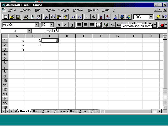168x126 pixels.
Task: Center cell contents horizontally
Action: 86,25
